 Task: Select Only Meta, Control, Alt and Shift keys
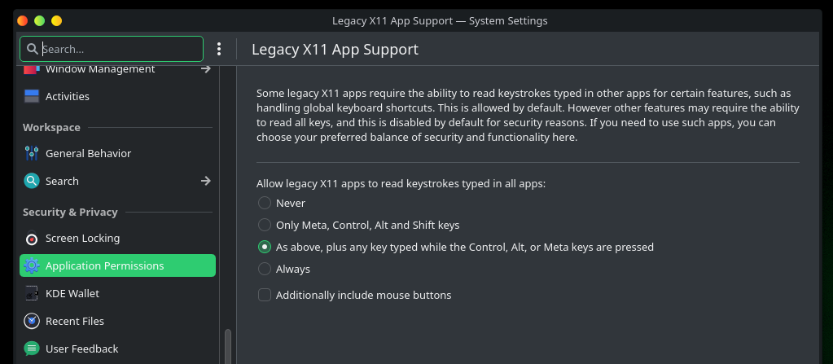[x=265, y=225]
